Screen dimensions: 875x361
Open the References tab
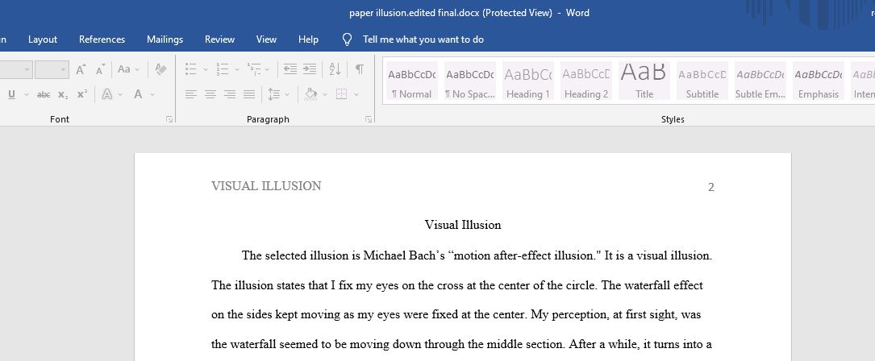click(x=102, y=39)
